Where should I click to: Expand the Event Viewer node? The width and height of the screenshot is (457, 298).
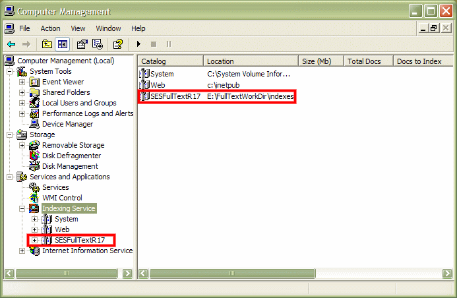22,82
